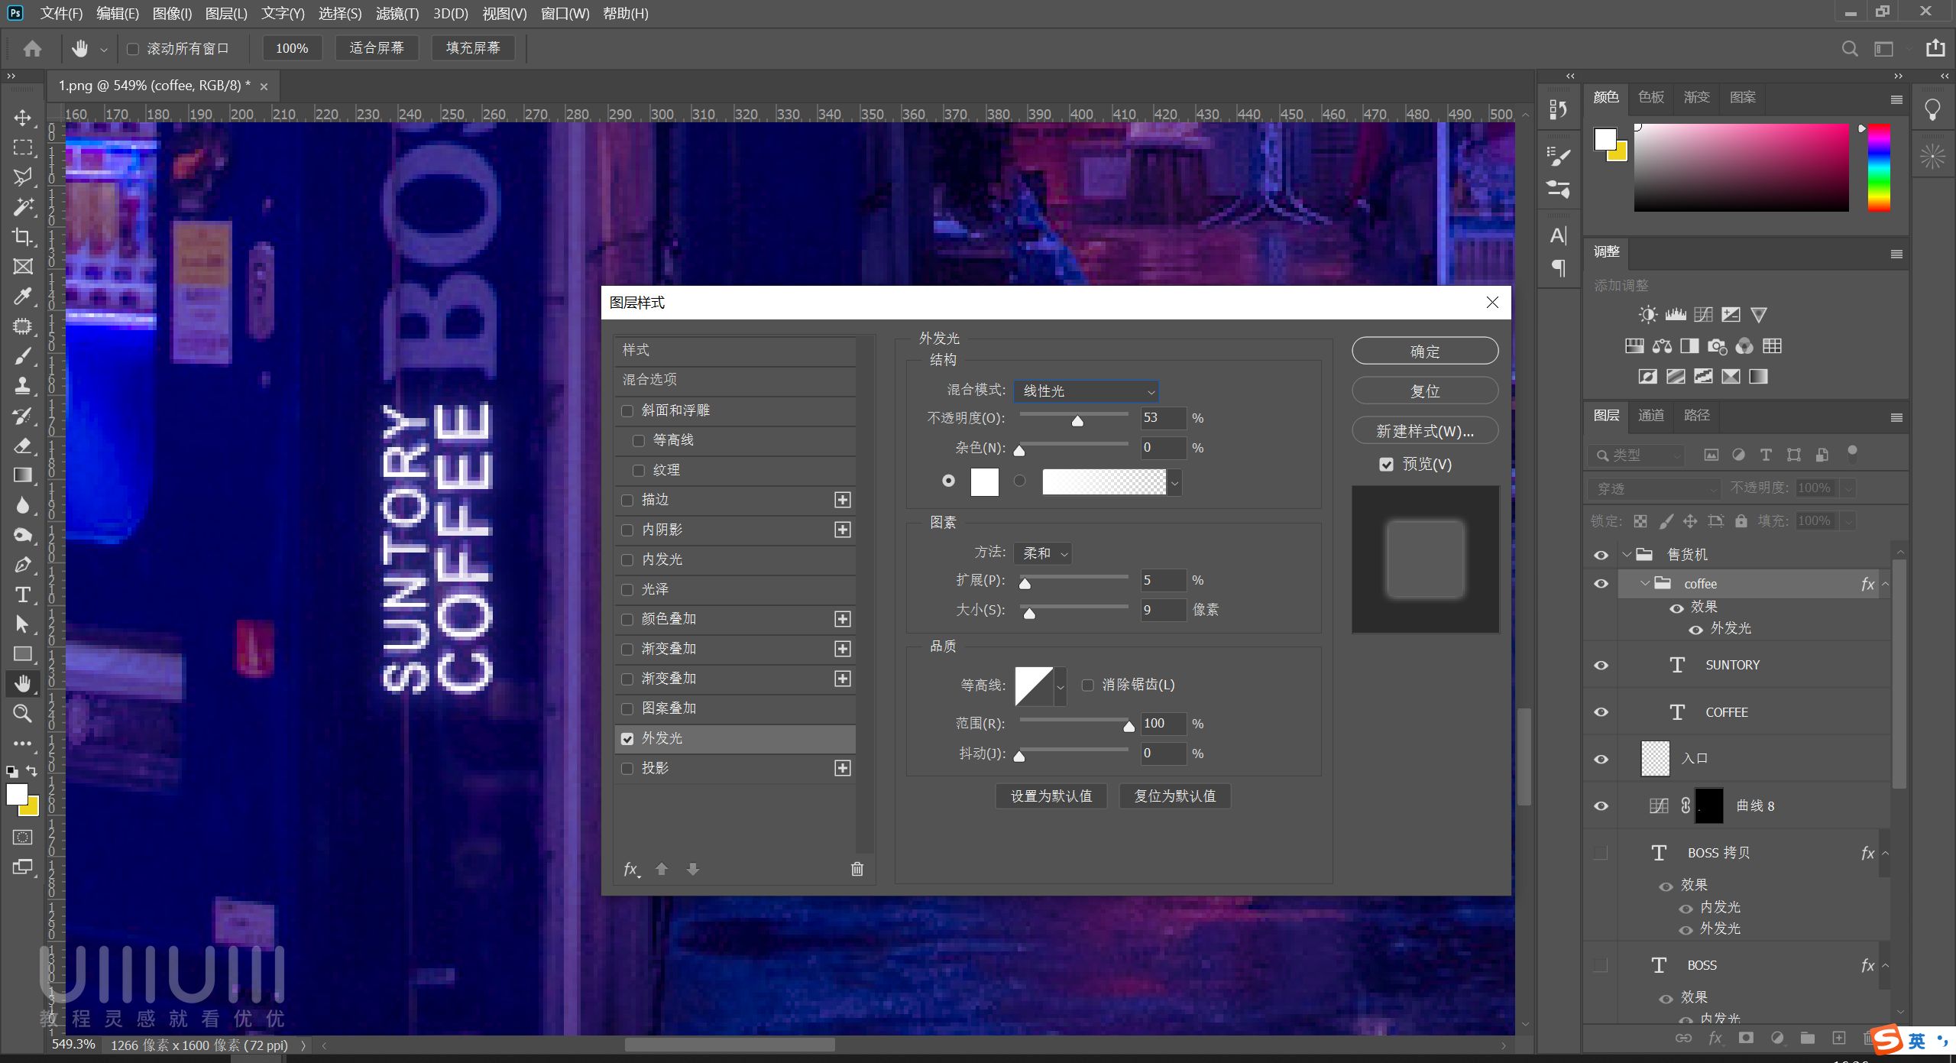Move effect up with arrow in dialog
Image resolution: width=1956 pixels, height=1063 pixels.
(662, 869)
